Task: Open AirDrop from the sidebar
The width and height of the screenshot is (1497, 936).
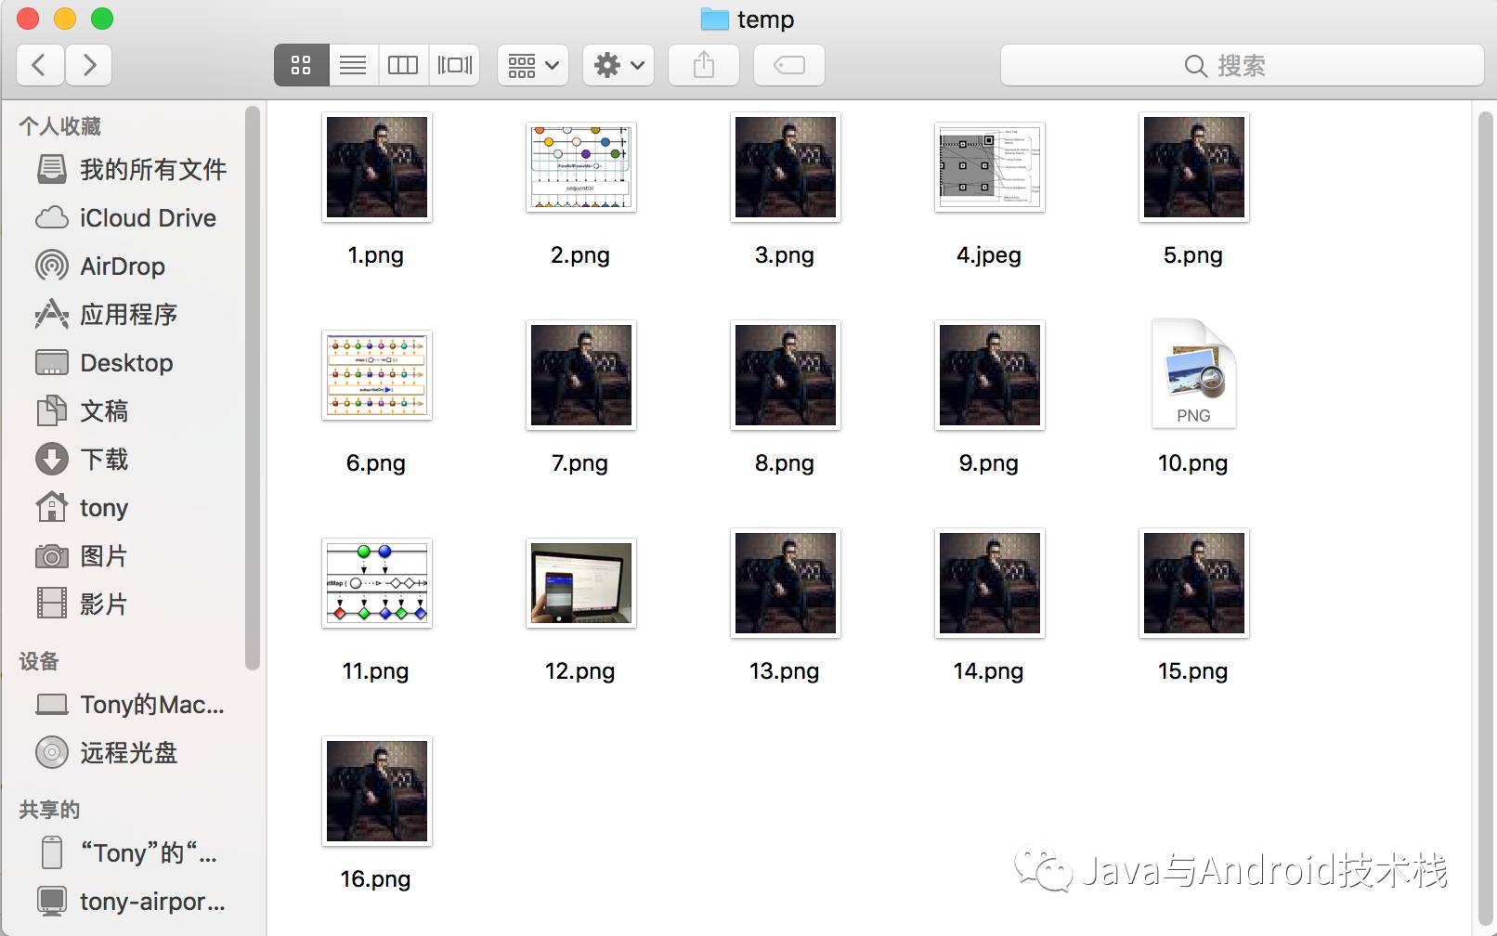Action: 132,266
